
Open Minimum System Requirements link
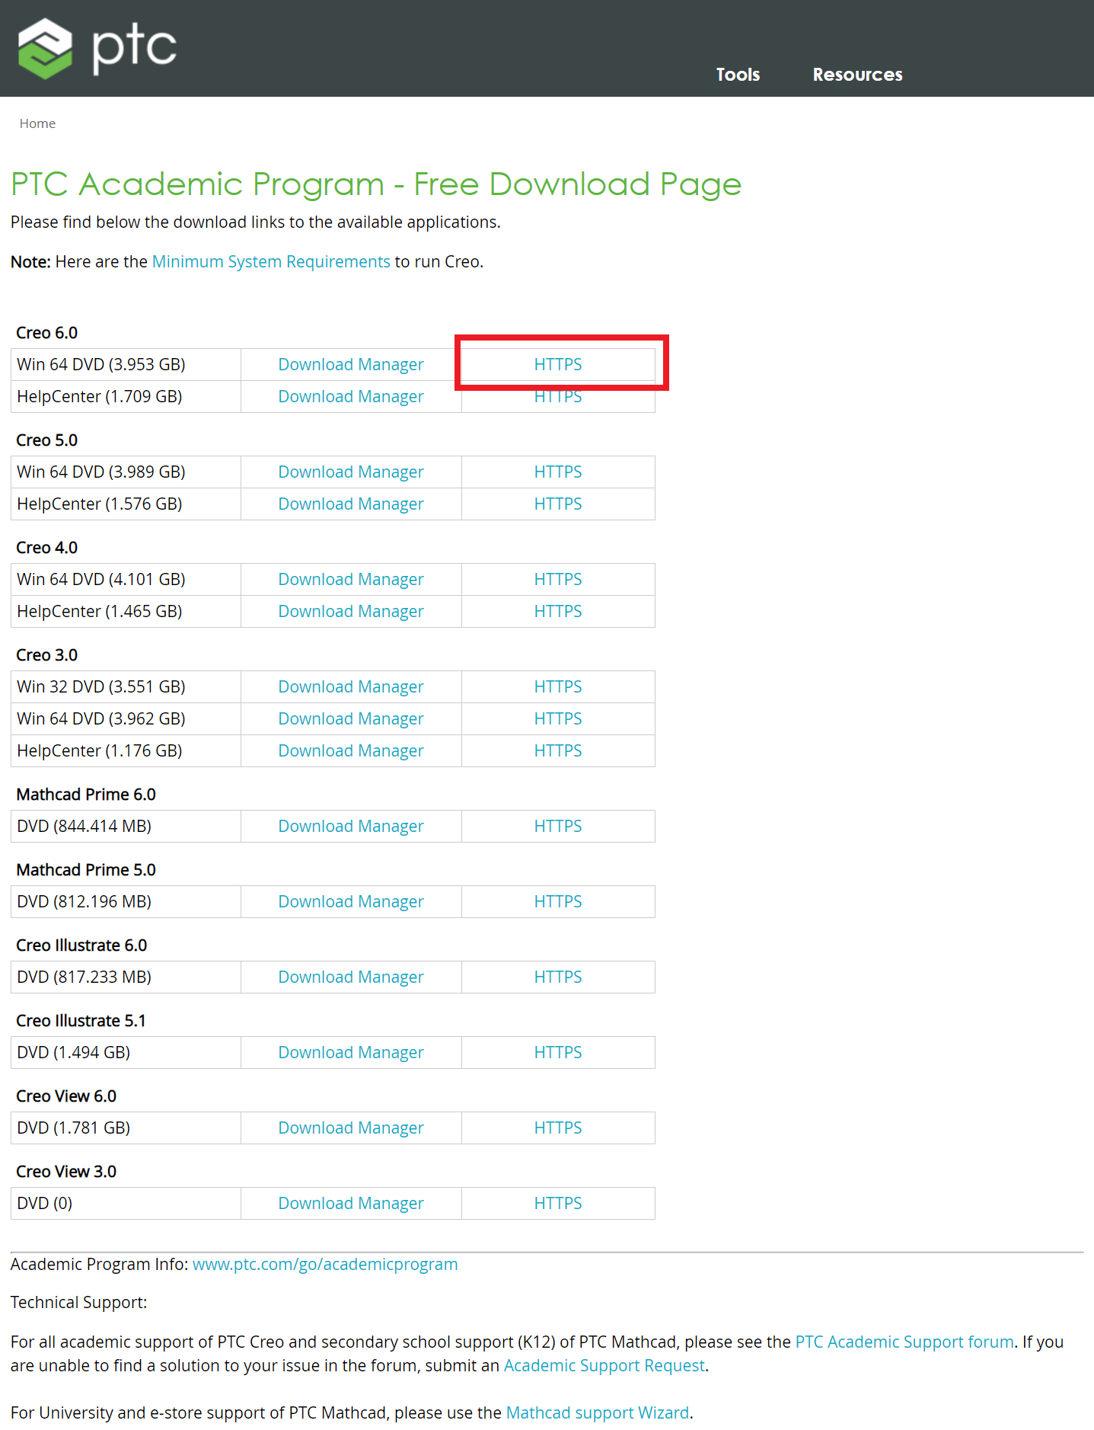[x=271, y=261]
